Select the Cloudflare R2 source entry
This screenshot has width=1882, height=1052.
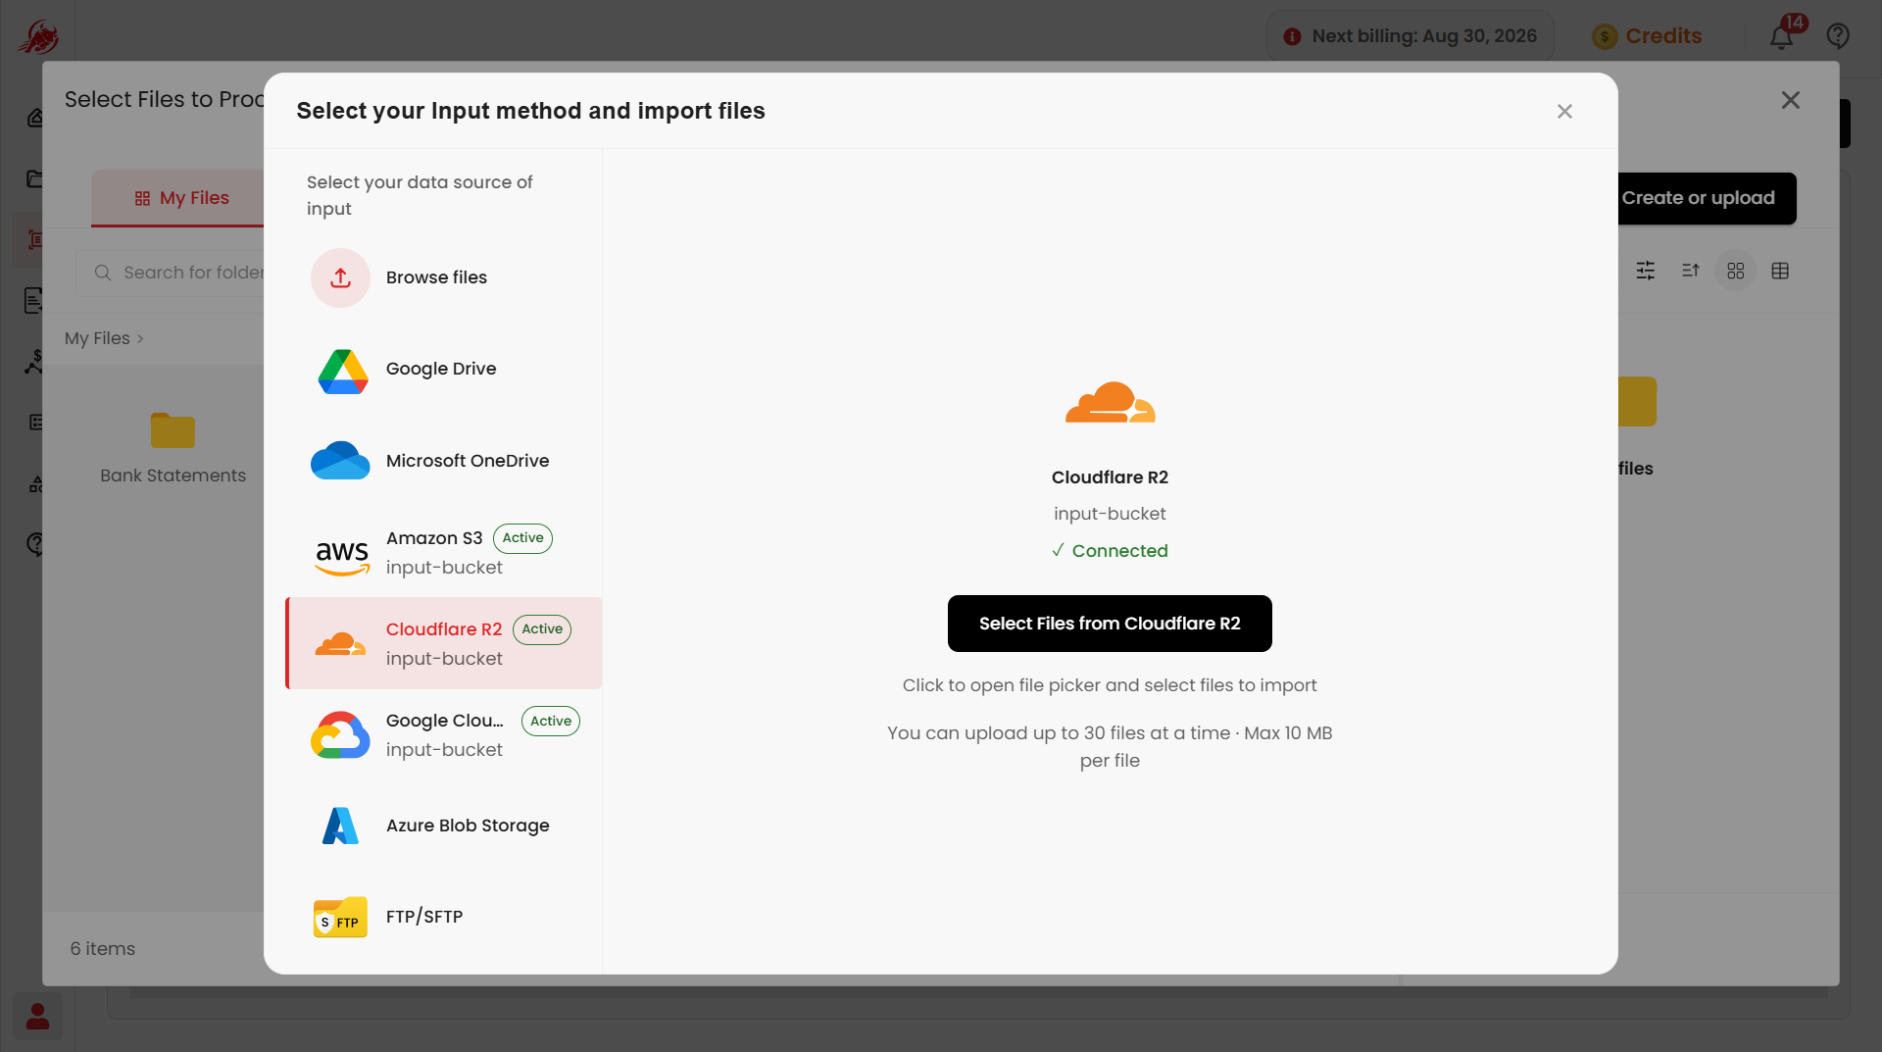point(444,644)
